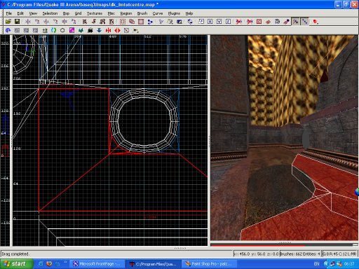The width and height of the screenshot is (359, 269).
Task: Open the File menu
Action: (8, 13)
